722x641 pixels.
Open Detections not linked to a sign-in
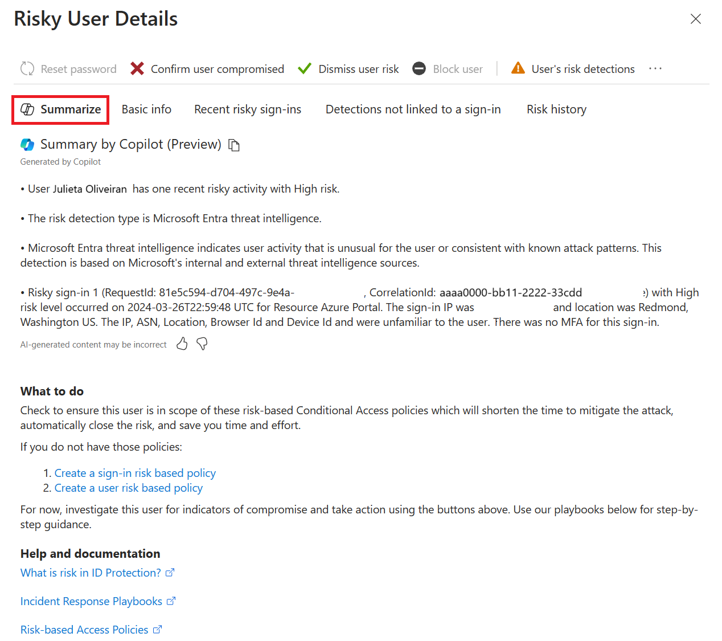pyautogui.click(x=413, y=109)
